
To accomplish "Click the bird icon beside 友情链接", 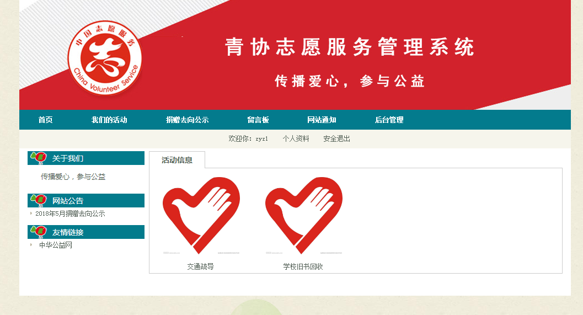I will tap(39, 232).
